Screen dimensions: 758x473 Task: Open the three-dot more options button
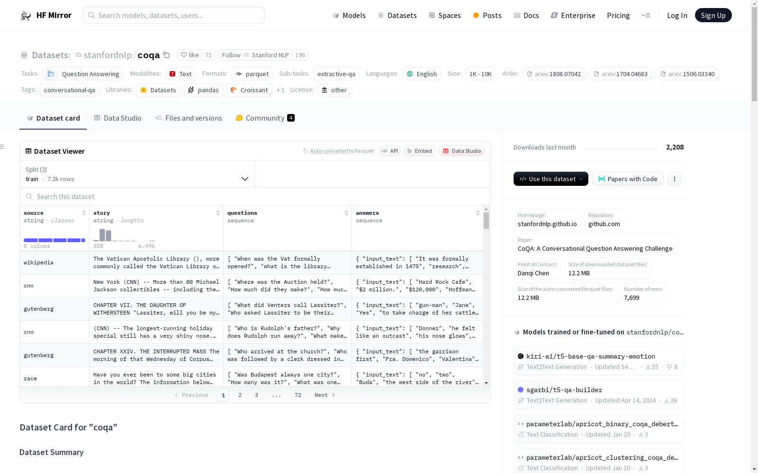click(675, 179)
